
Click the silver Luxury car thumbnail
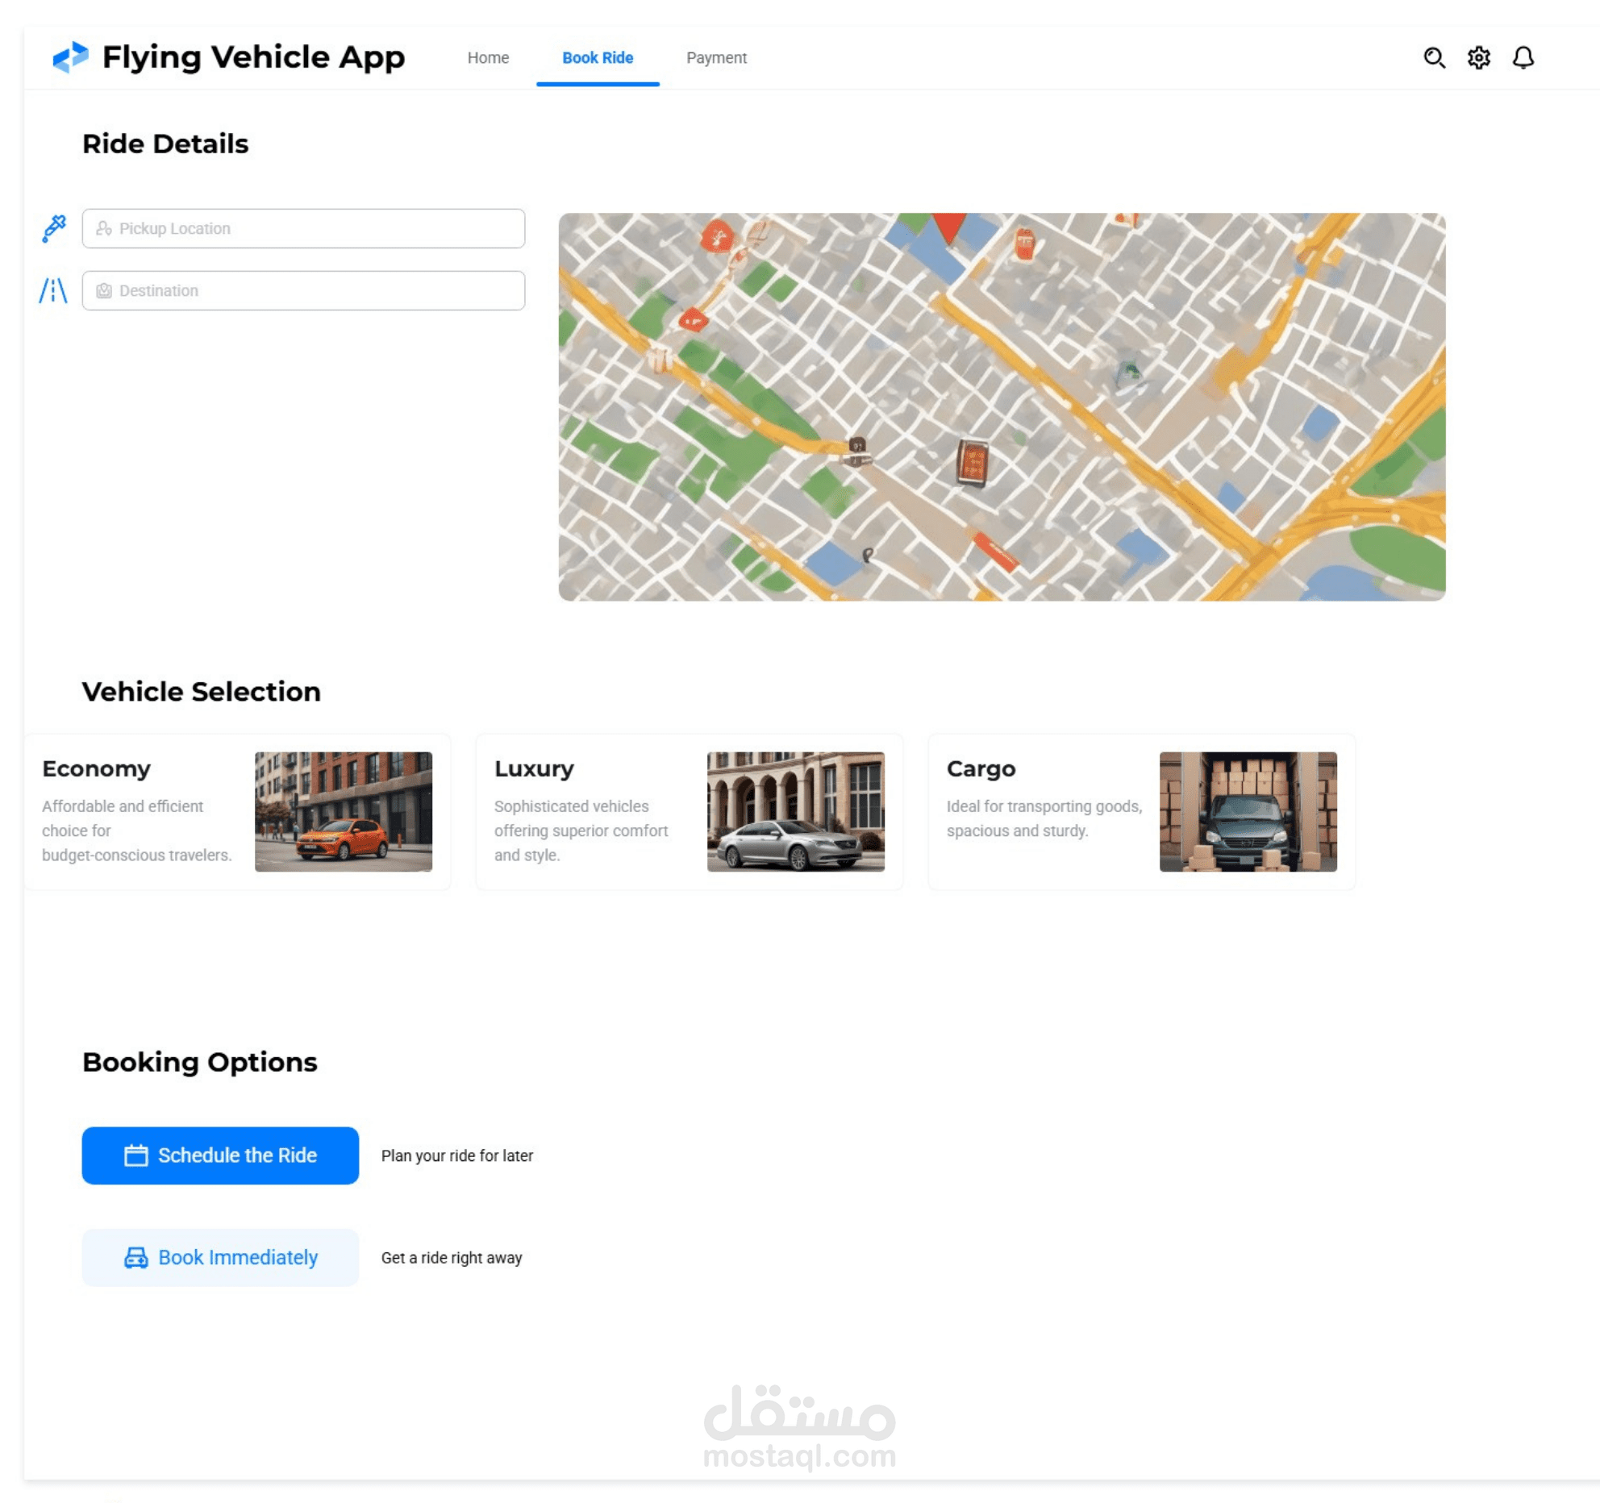(796, 811)
